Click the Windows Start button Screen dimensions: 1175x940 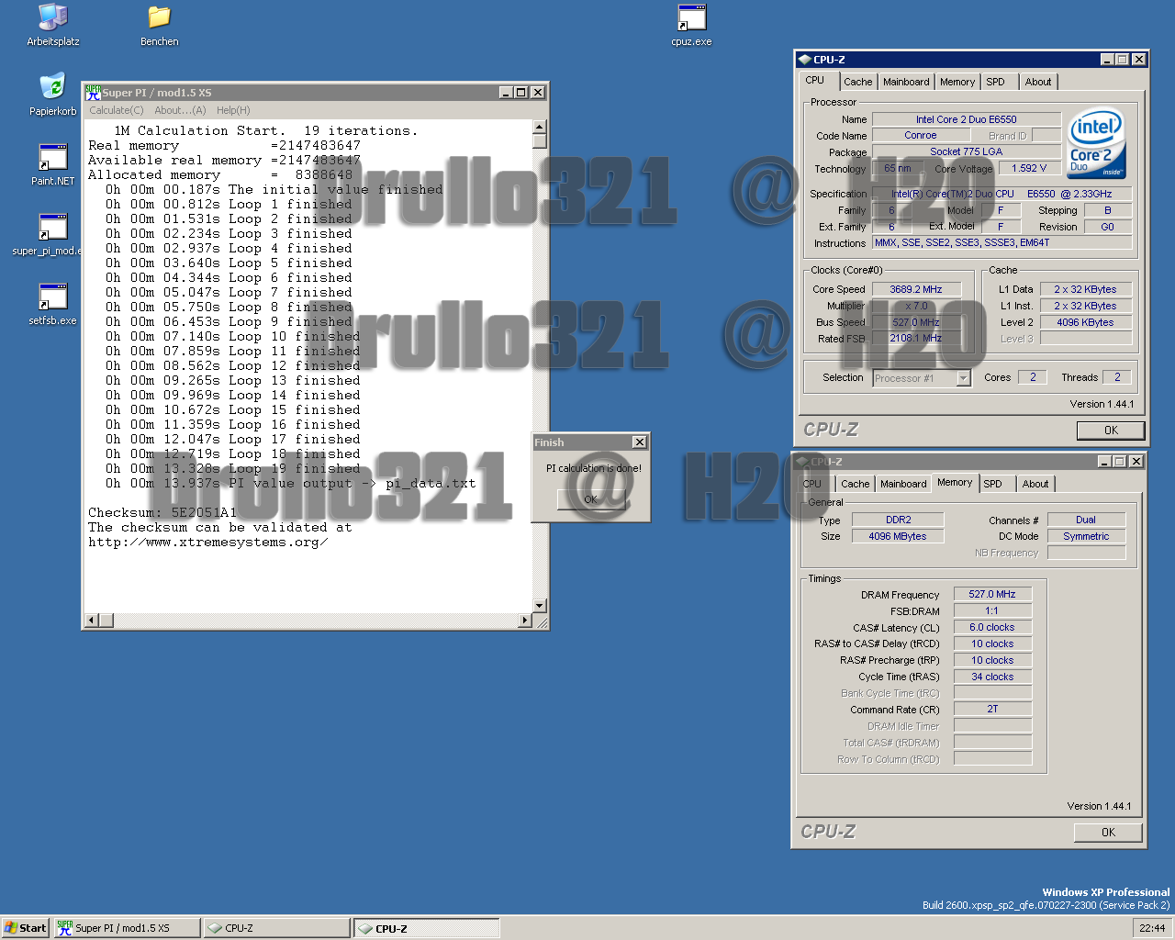pyautogui.click(x=25, y=928)
